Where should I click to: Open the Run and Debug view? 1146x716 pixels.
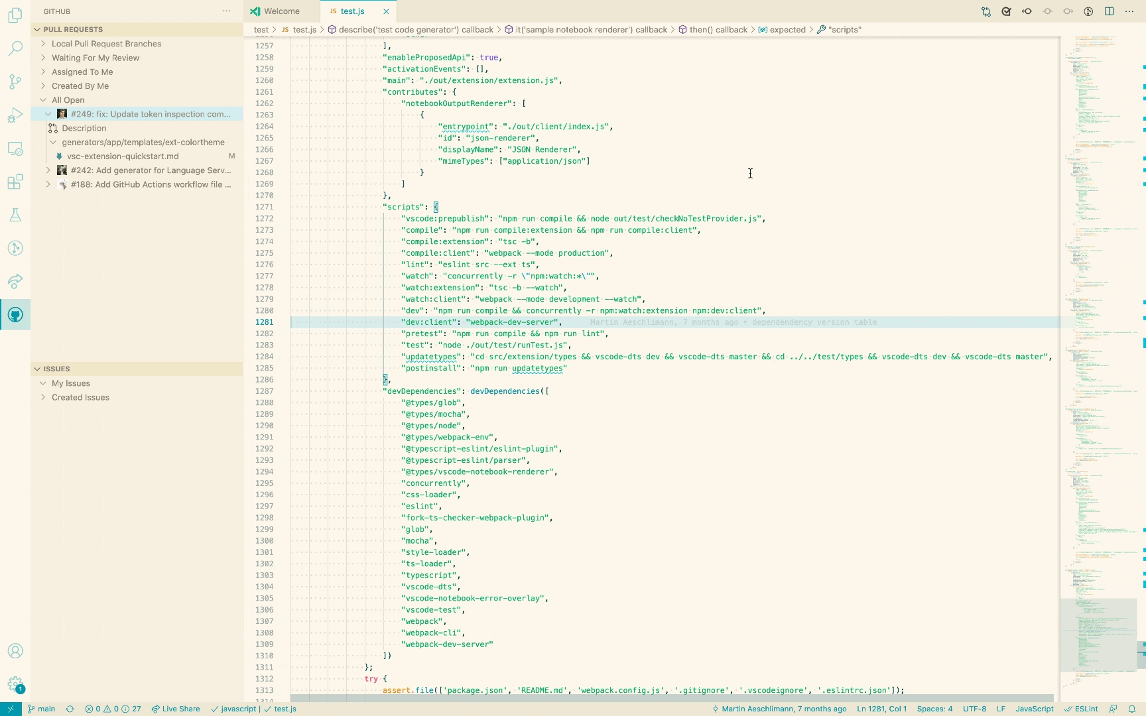click(x=15, y=115)
